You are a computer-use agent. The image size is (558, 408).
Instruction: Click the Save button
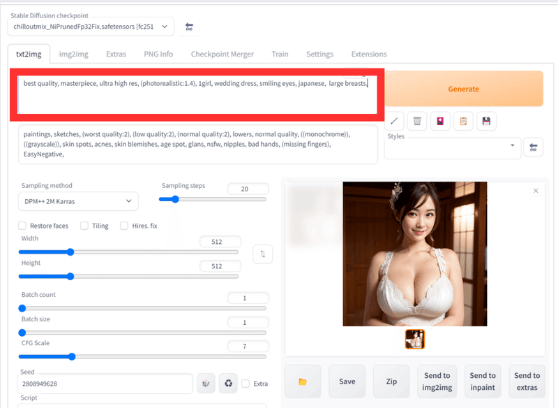coord(347,381)
